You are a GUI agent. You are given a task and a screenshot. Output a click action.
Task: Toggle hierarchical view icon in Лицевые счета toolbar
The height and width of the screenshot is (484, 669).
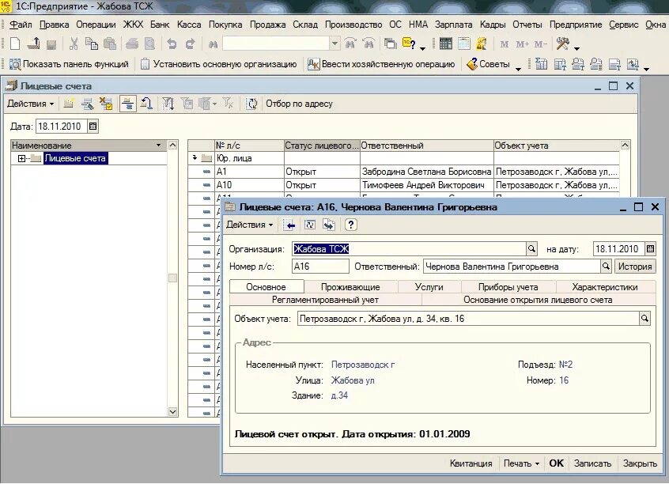(x=127, y=104)
